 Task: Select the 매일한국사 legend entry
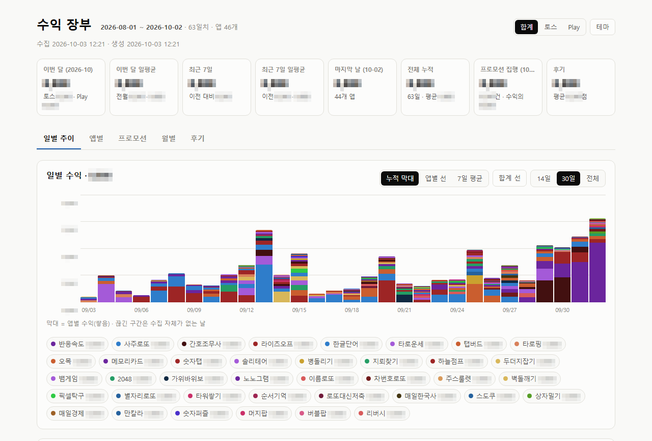point(426,396)
